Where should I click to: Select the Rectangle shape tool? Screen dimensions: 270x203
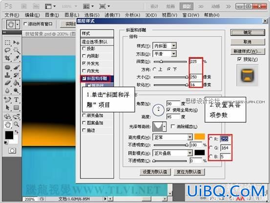pos(17,108)
